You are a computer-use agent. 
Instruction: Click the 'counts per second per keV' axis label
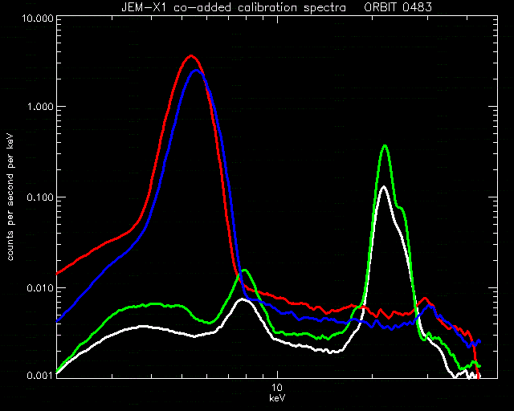[x=10, y=197]
